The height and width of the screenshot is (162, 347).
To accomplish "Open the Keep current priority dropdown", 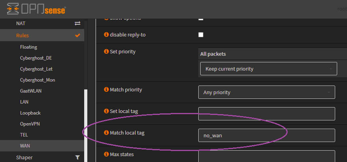I will pos(268,69).
